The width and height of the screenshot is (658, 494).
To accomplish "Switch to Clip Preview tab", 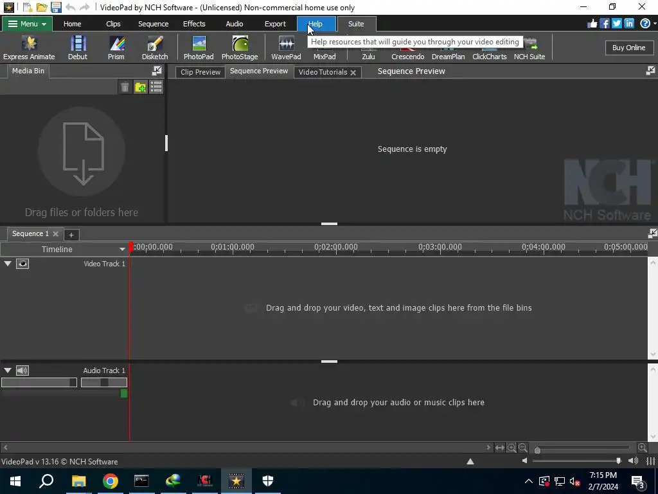I will coord(200,72).
